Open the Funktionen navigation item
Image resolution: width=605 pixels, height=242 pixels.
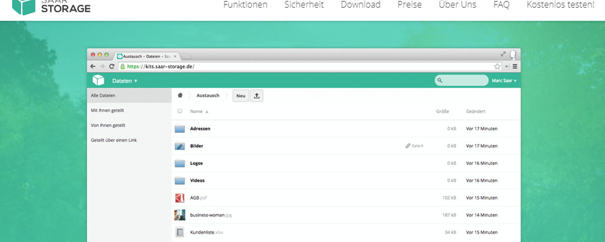pyautogui.click(x=245, y=5)
